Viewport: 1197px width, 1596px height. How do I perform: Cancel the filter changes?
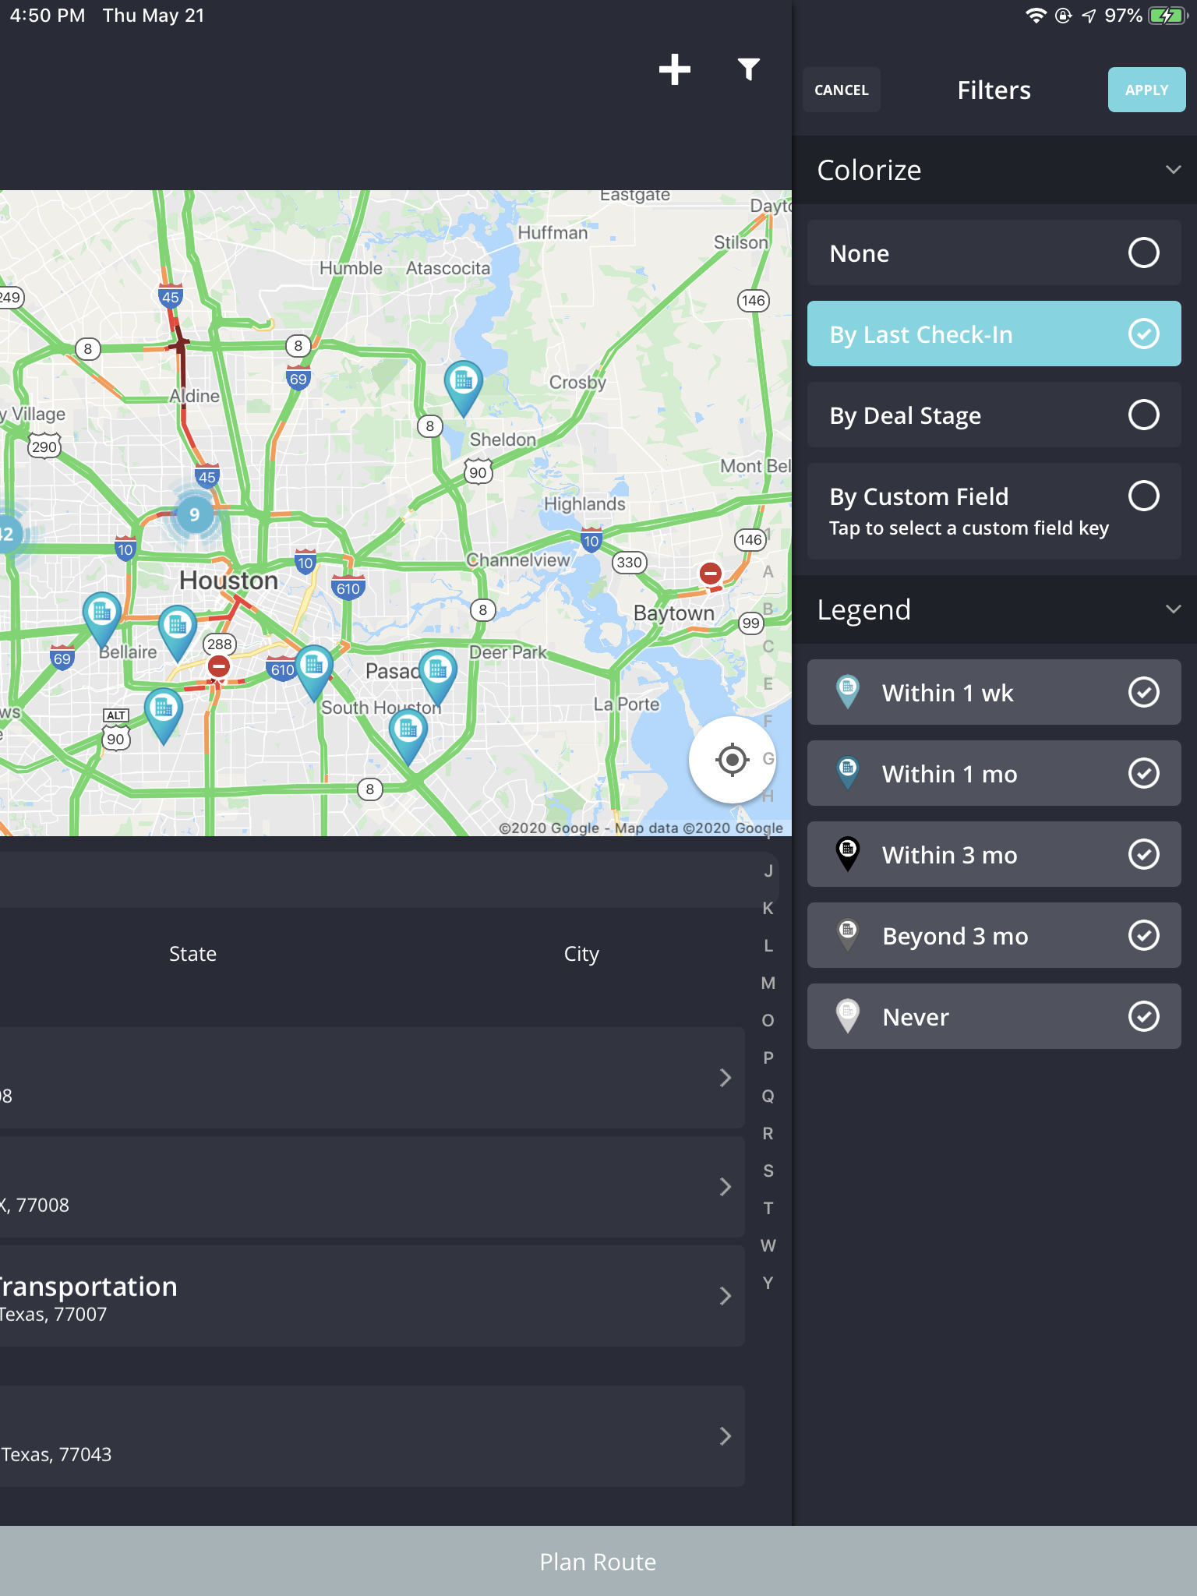[x=842, y=90]
